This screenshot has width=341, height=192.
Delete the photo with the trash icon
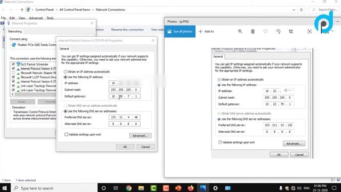pyautogui.click(x=253, y=31)
